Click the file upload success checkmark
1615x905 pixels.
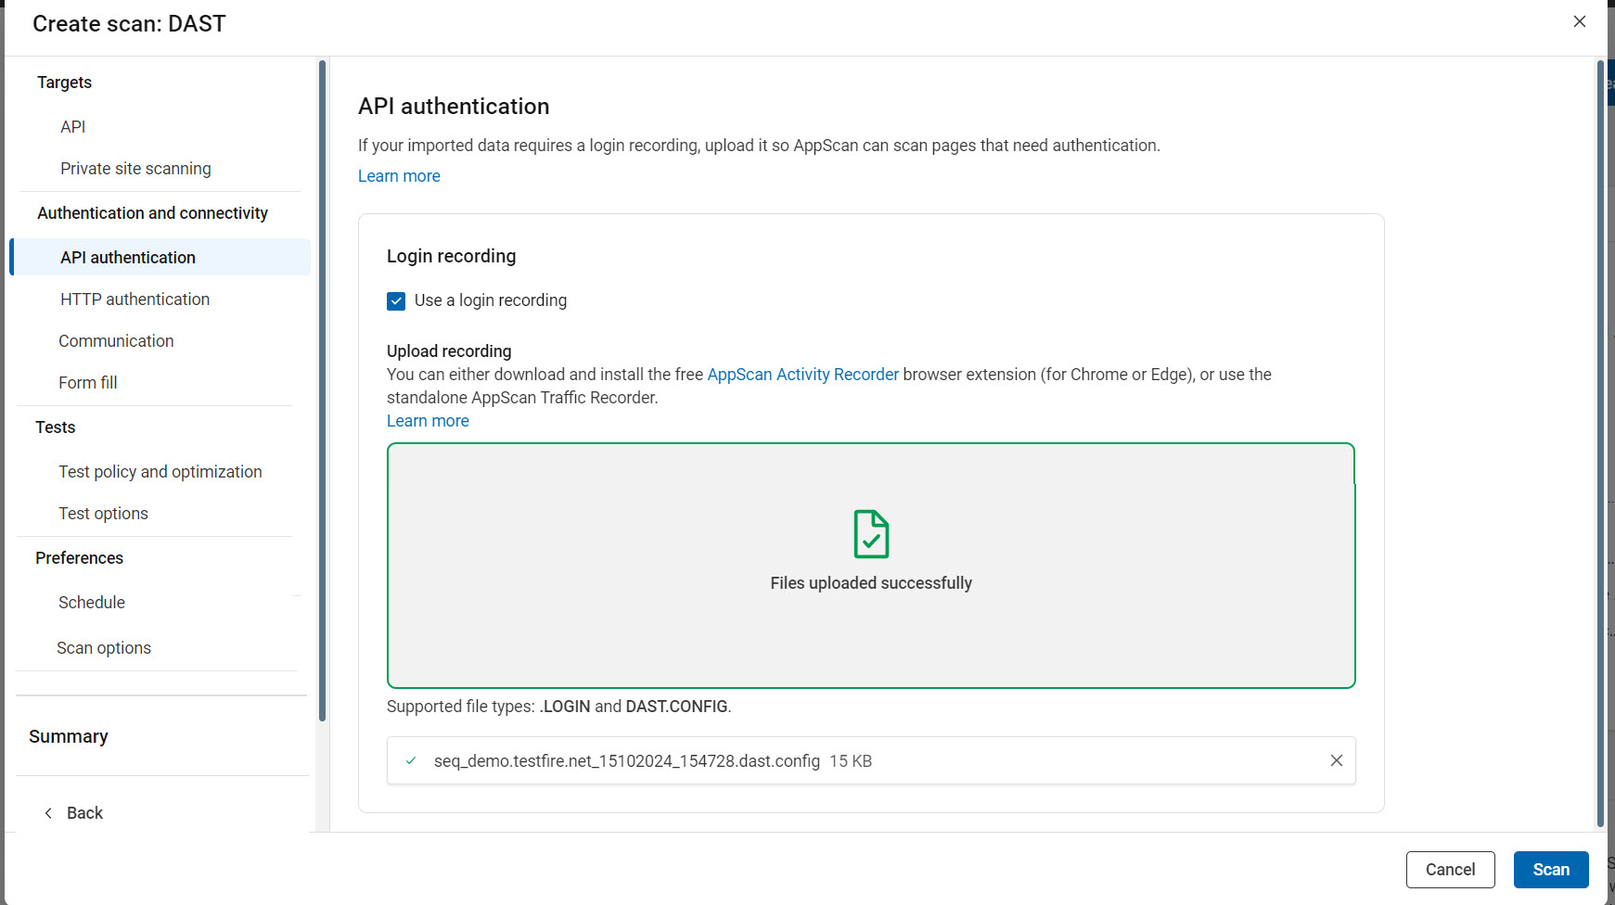[411, 760]
